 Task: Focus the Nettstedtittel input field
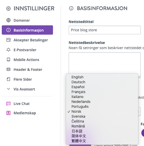pos(105,30)
